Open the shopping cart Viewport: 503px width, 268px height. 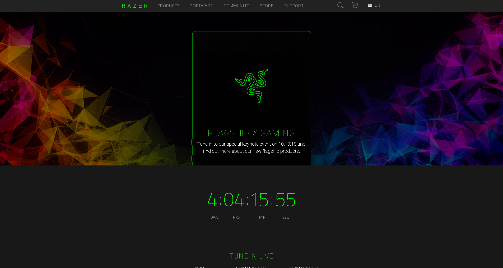[x=355, y=5]
